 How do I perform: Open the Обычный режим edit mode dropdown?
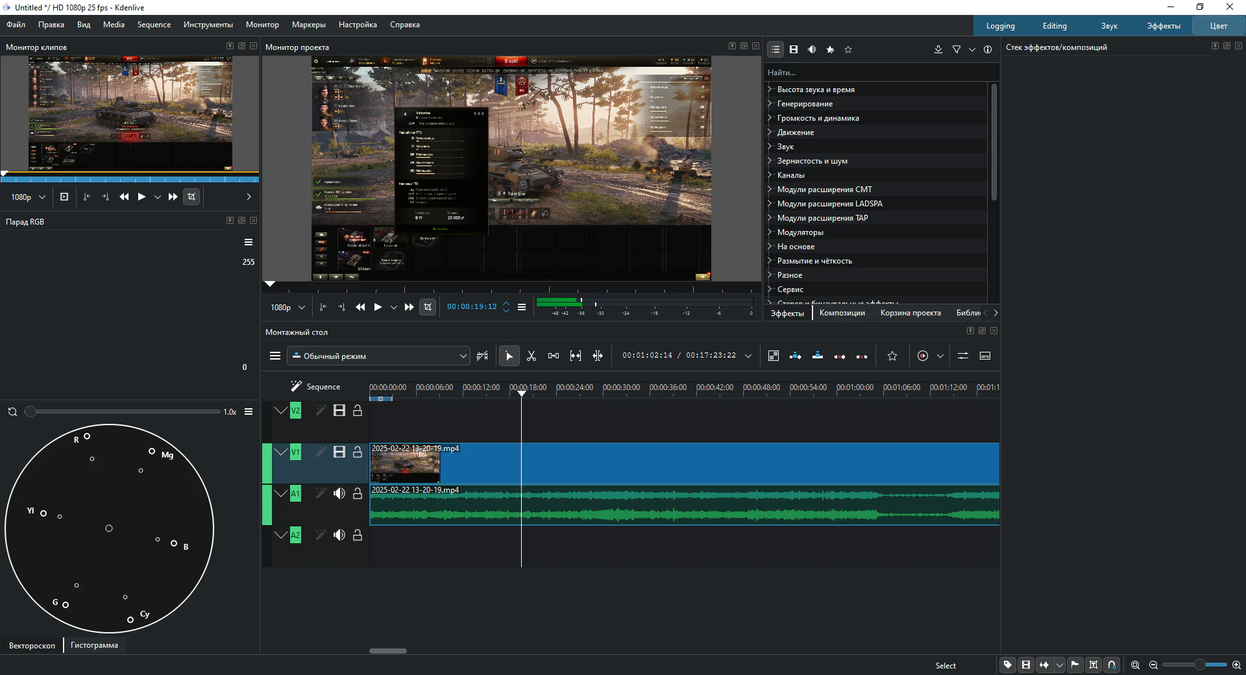pyautogui.click(x=379, y=356)
